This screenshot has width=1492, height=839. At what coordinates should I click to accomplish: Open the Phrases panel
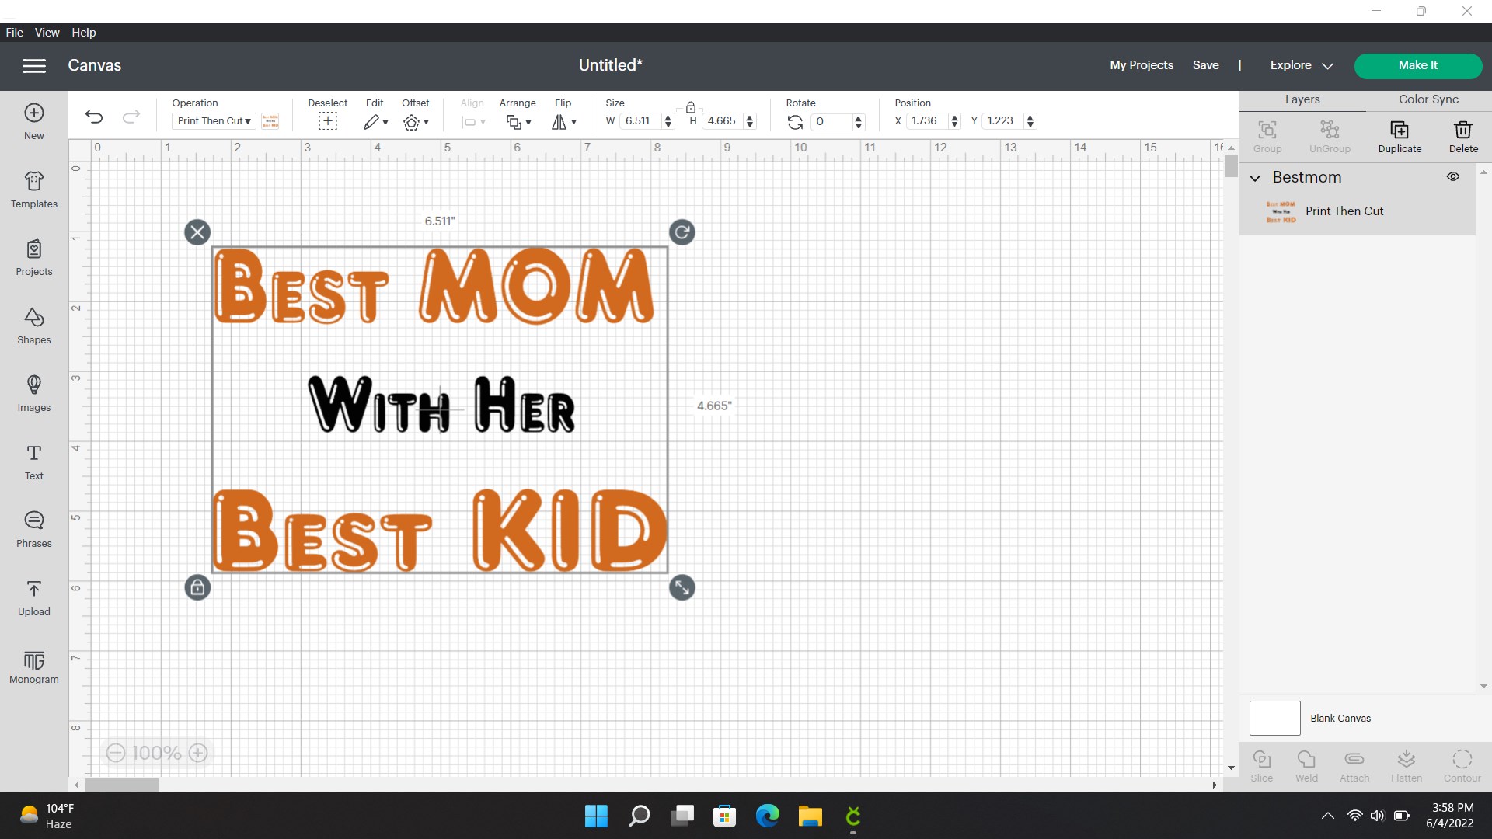tap(34, 529)
